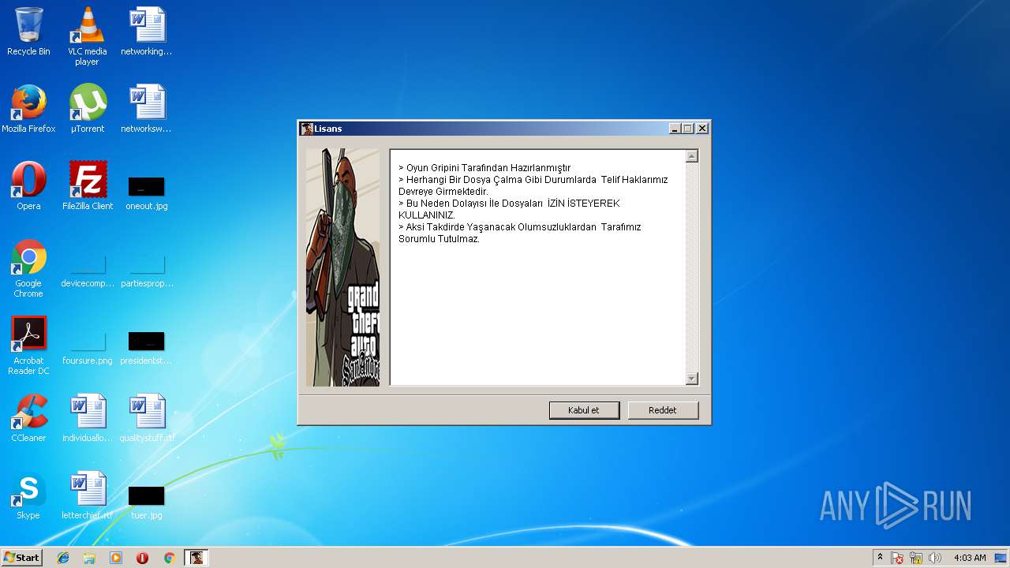This screenshot has height=568, width=1010.
Task: Click the GTA San Andreas artwork image
Action: 342,267
